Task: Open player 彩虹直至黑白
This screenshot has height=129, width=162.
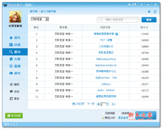Action: click(x=106, y=53)
